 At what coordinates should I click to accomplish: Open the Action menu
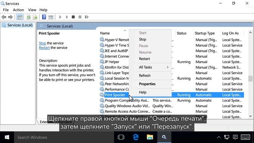(x=18, y=10)
